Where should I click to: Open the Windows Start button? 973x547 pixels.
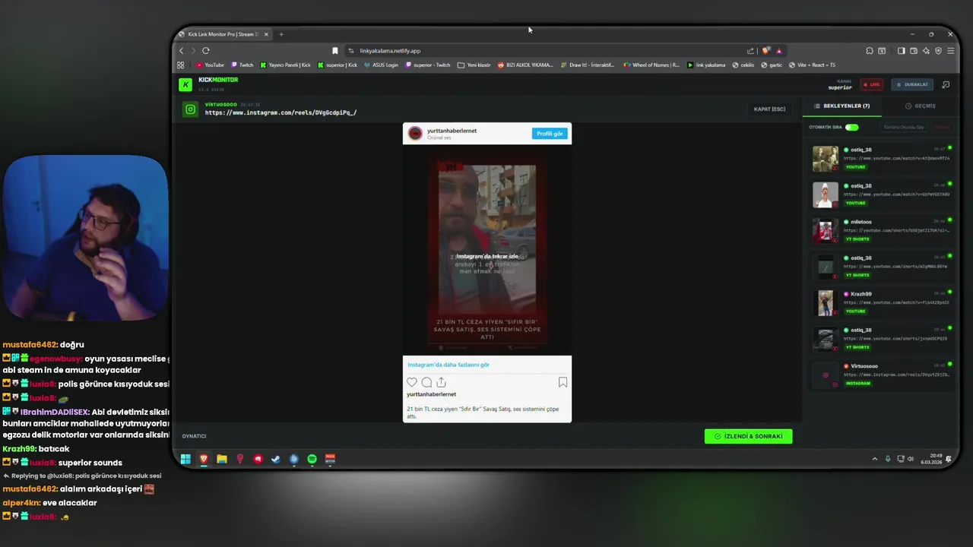pos(185,459)
